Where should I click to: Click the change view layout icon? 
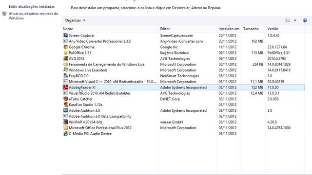[288, 20]
